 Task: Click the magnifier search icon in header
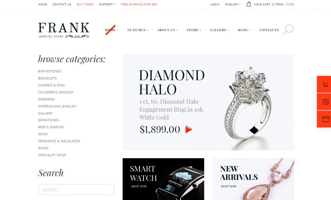click(288, 30)
